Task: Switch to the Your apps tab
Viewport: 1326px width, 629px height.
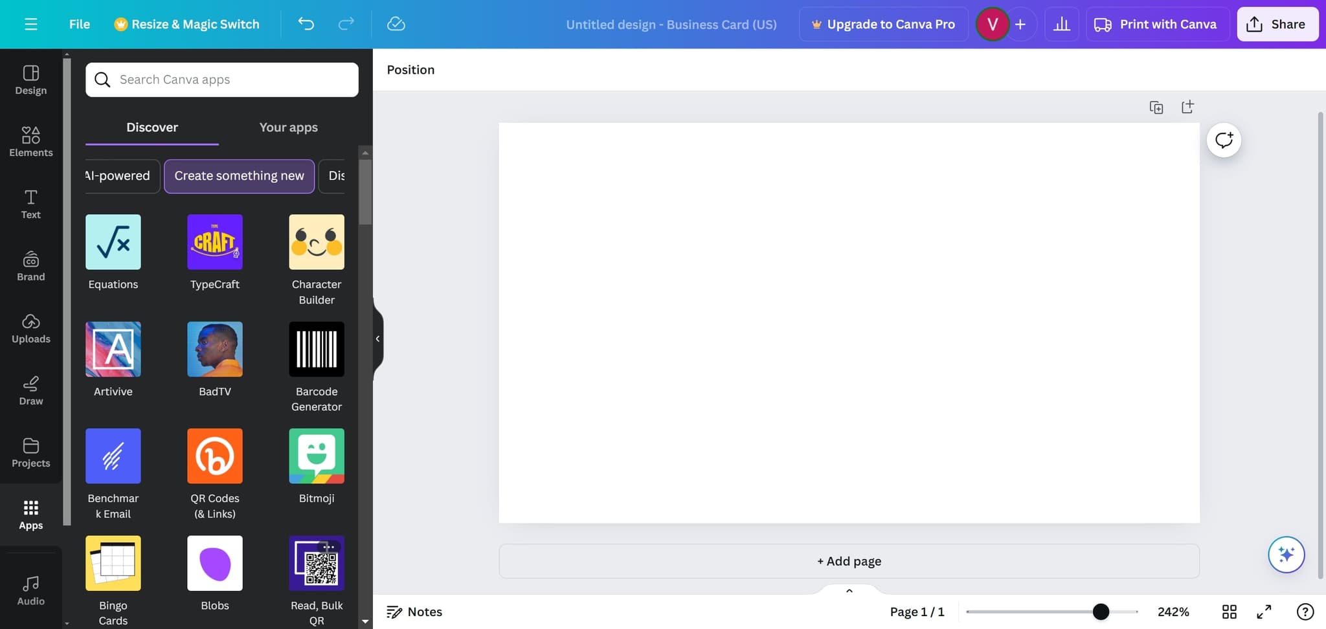Action: (288, 127)
